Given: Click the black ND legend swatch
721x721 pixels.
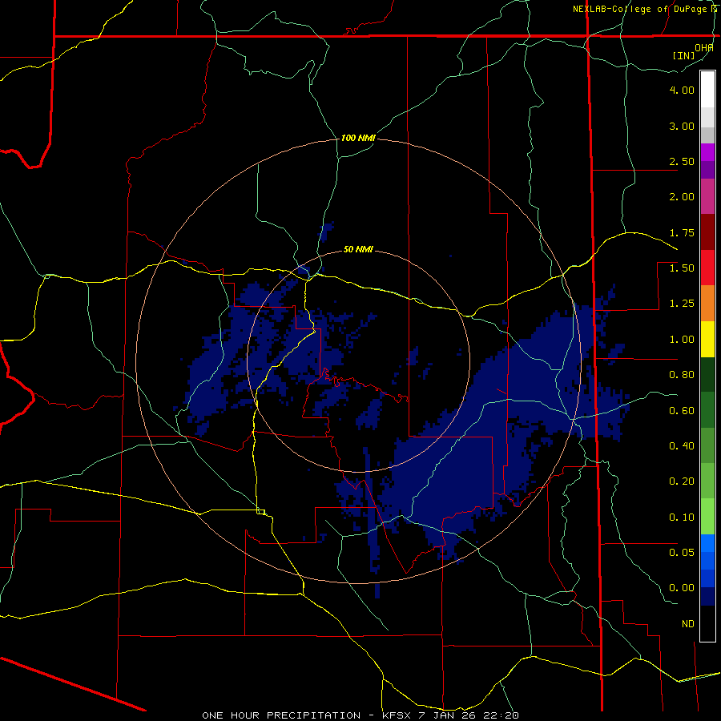Looking at the screenshot, I should click(707, 623).
